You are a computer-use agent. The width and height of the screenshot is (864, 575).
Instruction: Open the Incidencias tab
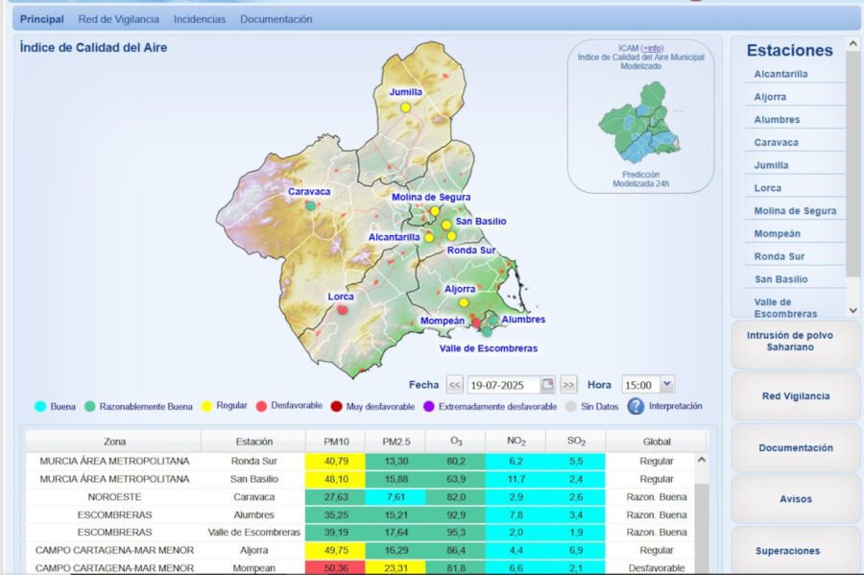200,19
